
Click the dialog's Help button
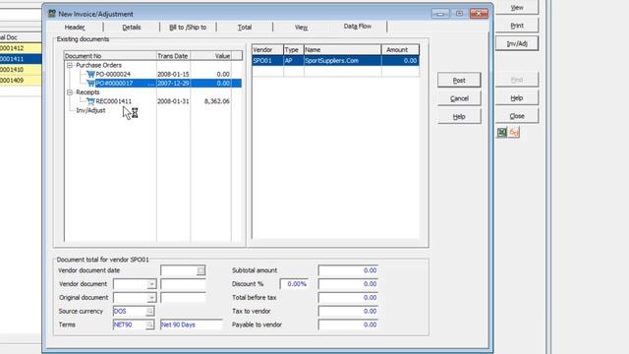point(459,116)
